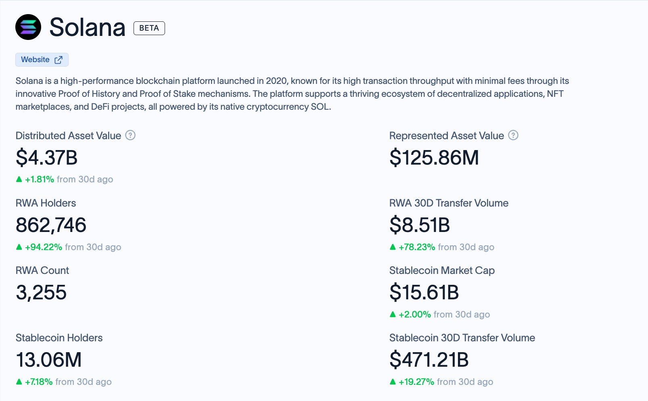The height and width of the screenshot is (401, 648).
Task: Click the Stablecoin 30D Transfer Volume label
Action: pos(462,338)
